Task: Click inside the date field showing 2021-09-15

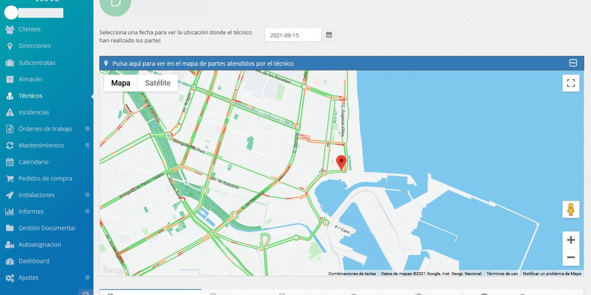Action: pyautogui.click(x=293, y=35)
